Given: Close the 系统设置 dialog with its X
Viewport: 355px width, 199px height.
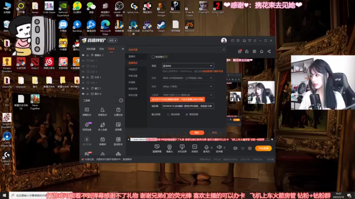Looking at the screenshot, I should (224, 50).
